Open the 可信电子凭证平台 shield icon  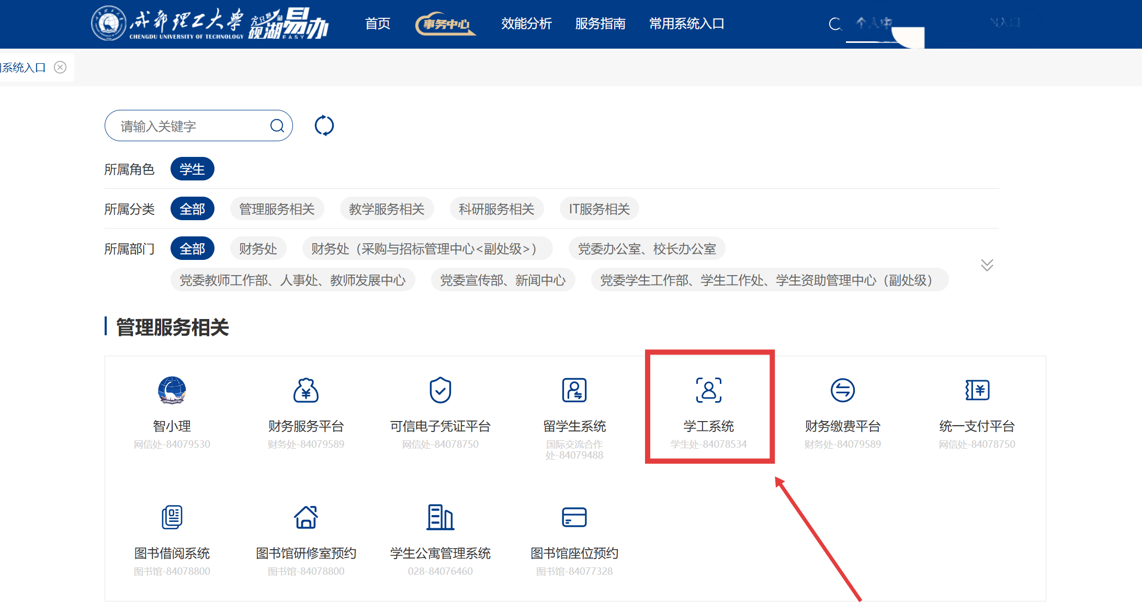pyautogui.click(x=440, y=390)
